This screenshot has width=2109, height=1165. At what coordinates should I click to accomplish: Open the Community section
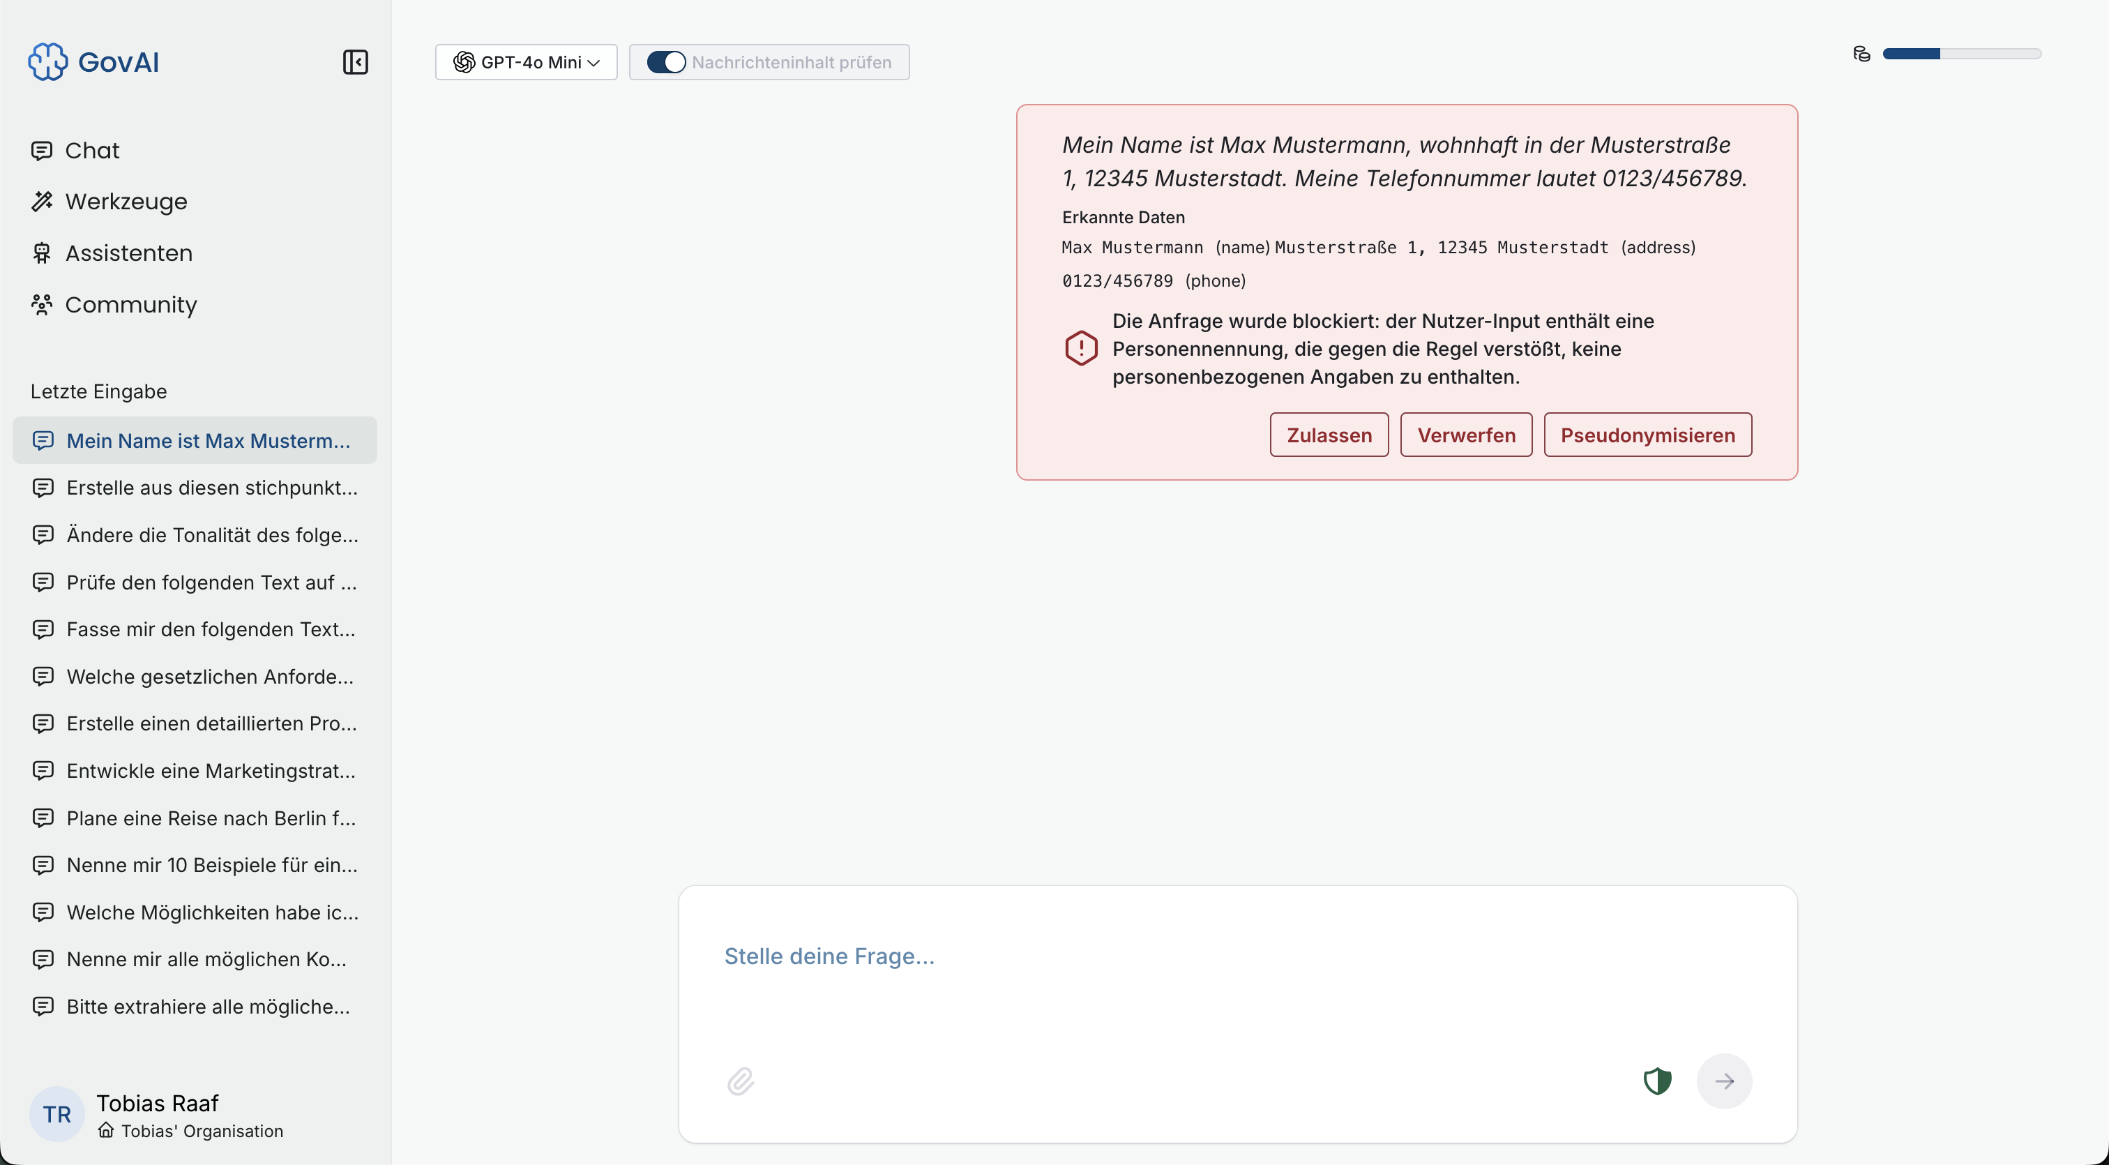pyautogui.click(x=130, y=305)
